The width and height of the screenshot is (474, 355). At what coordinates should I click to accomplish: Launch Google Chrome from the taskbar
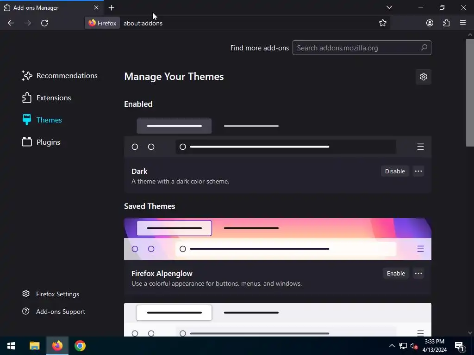point(80,346)
